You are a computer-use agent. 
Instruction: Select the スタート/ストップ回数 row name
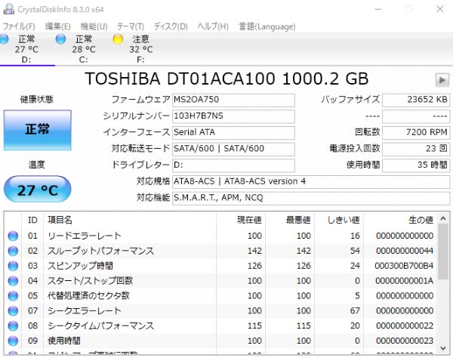(90, 281)
